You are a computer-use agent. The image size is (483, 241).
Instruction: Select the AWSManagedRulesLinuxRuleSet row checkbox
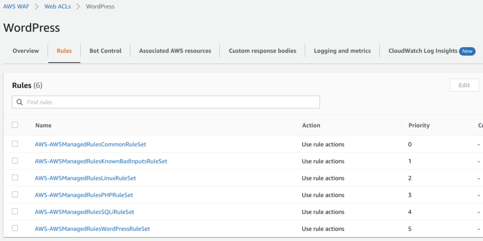point(15,177)
